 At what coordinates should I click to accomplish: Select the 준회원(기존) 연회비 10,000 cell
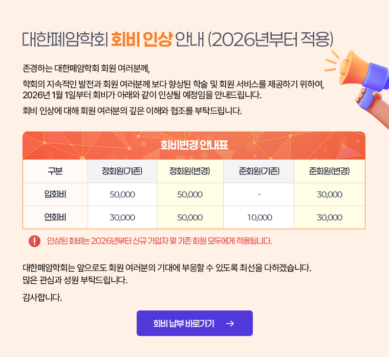[259, 217]
